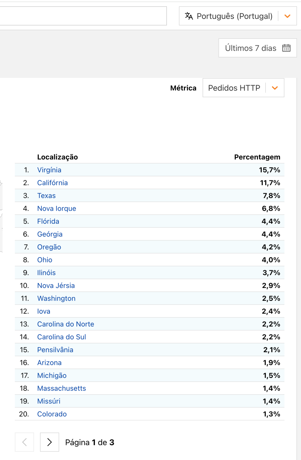This screenshot has width=301, height=460.
Task: Select the Texas location link
Action: tap(47, 196)
